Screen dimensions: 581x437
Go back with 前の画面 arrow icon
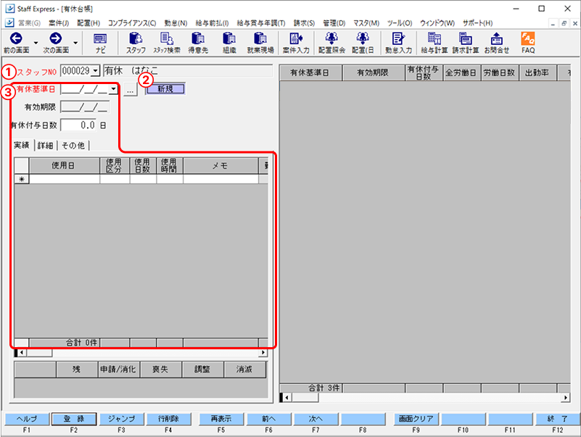tap(16, 43)
